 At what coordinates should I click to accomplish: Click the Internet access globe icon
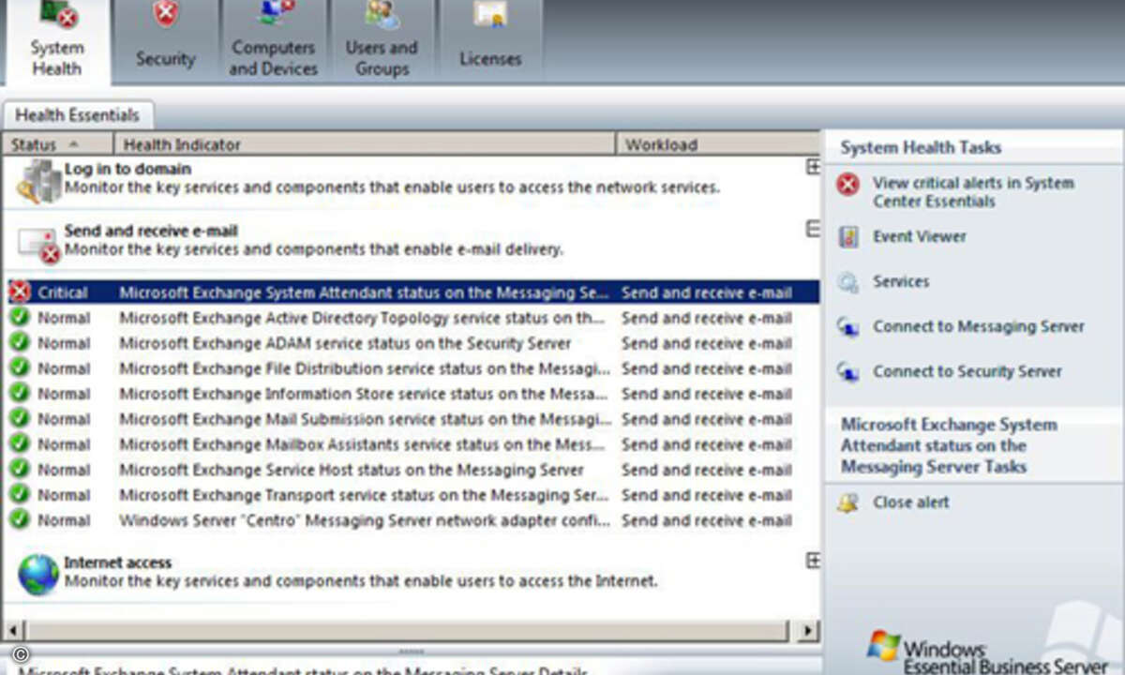click(38, 574)
